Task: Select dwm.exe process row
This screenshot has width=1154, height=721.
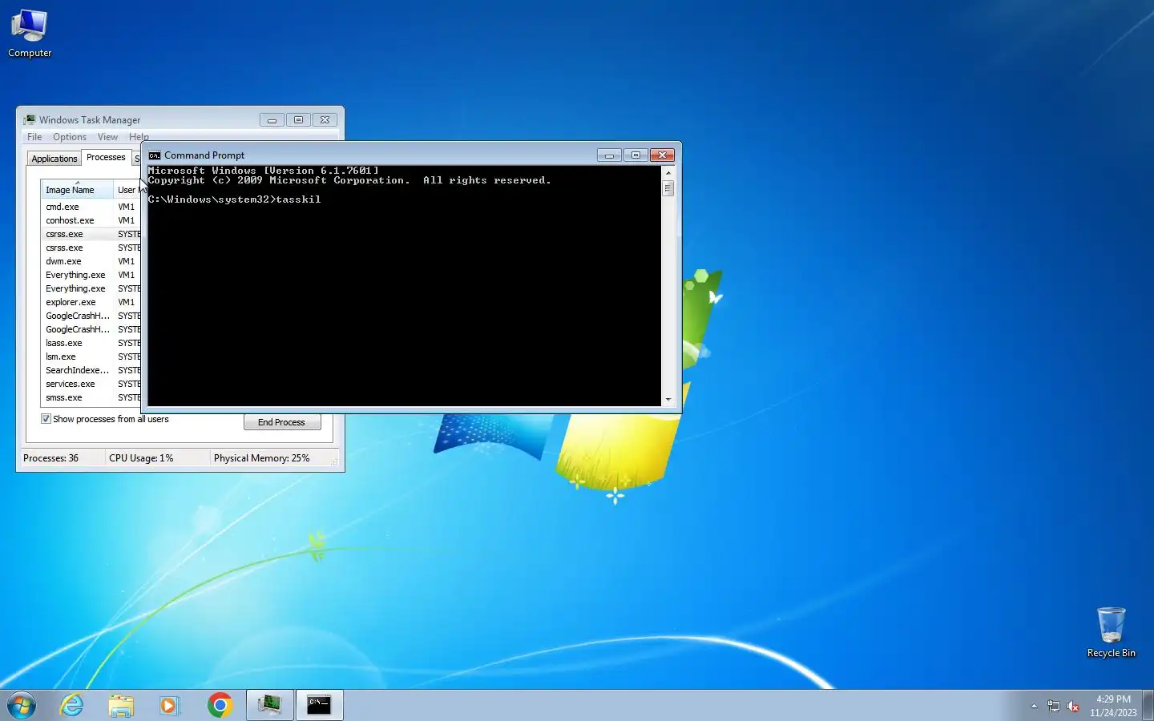Action: 91,261
